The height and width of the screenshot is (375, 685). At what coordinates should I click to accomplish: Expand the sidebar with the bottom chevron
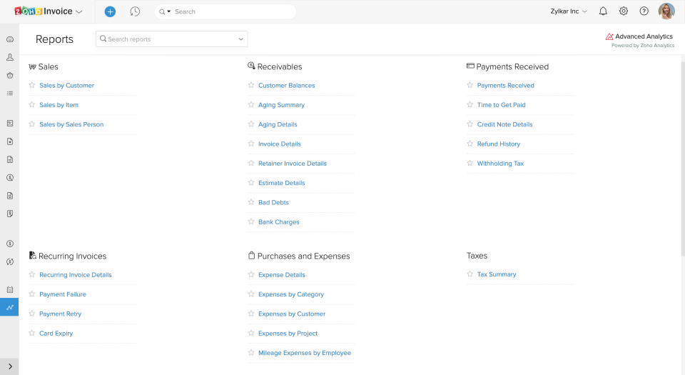(10, 366)
